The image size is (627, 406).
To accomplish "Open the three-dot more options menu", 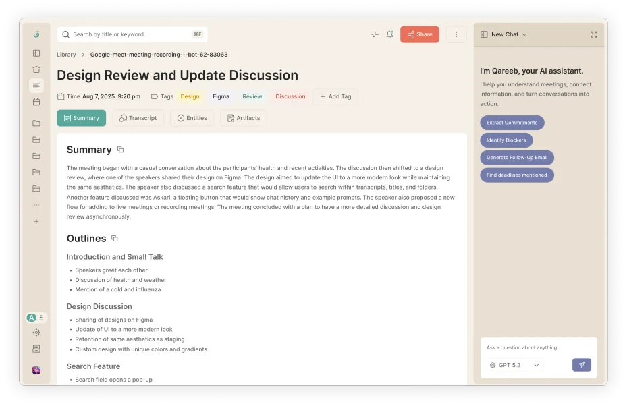I will pos(456,35).
